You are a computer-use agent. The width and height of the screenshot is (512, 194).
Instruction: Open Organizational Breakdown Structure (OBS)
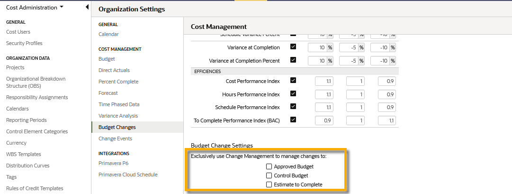point(36,82)
